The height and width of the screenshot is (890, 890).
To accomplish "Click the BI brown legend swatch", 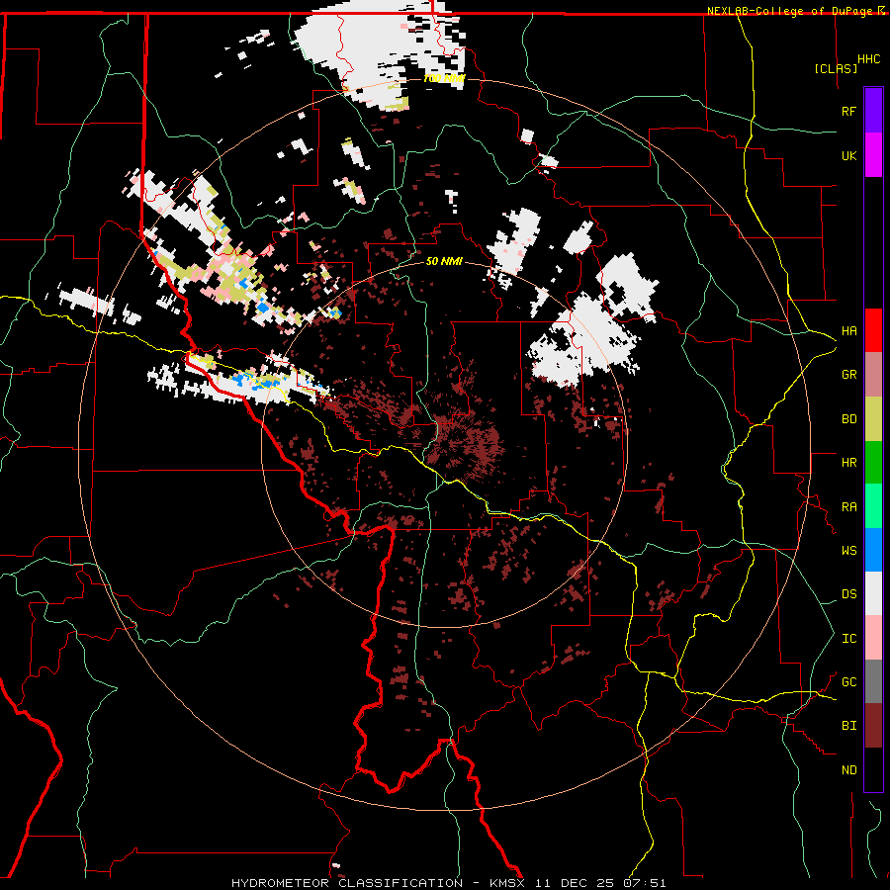I will pyautogui.click(x=873, y=726).
